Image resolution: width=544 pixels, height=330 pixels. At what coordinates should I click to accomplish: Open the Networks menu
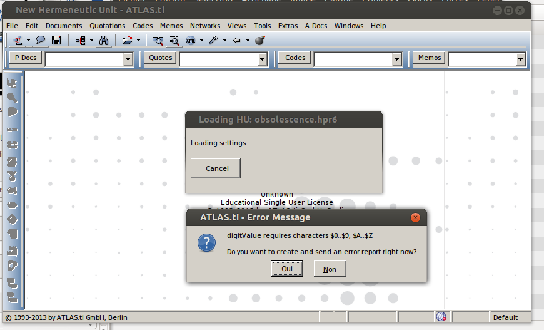(x=205, y=26)
